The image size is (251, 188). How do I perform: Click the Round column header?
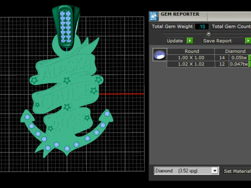[191, 51]
